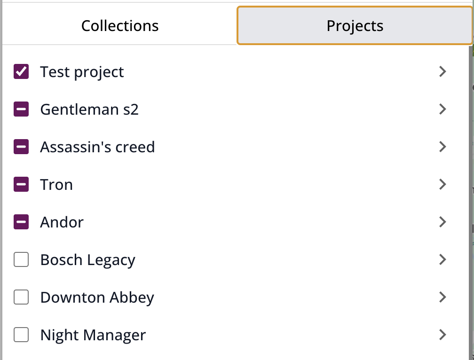
Task: Toggle the Tron indeterminate checkbox
Action: (x=21, y=184)
